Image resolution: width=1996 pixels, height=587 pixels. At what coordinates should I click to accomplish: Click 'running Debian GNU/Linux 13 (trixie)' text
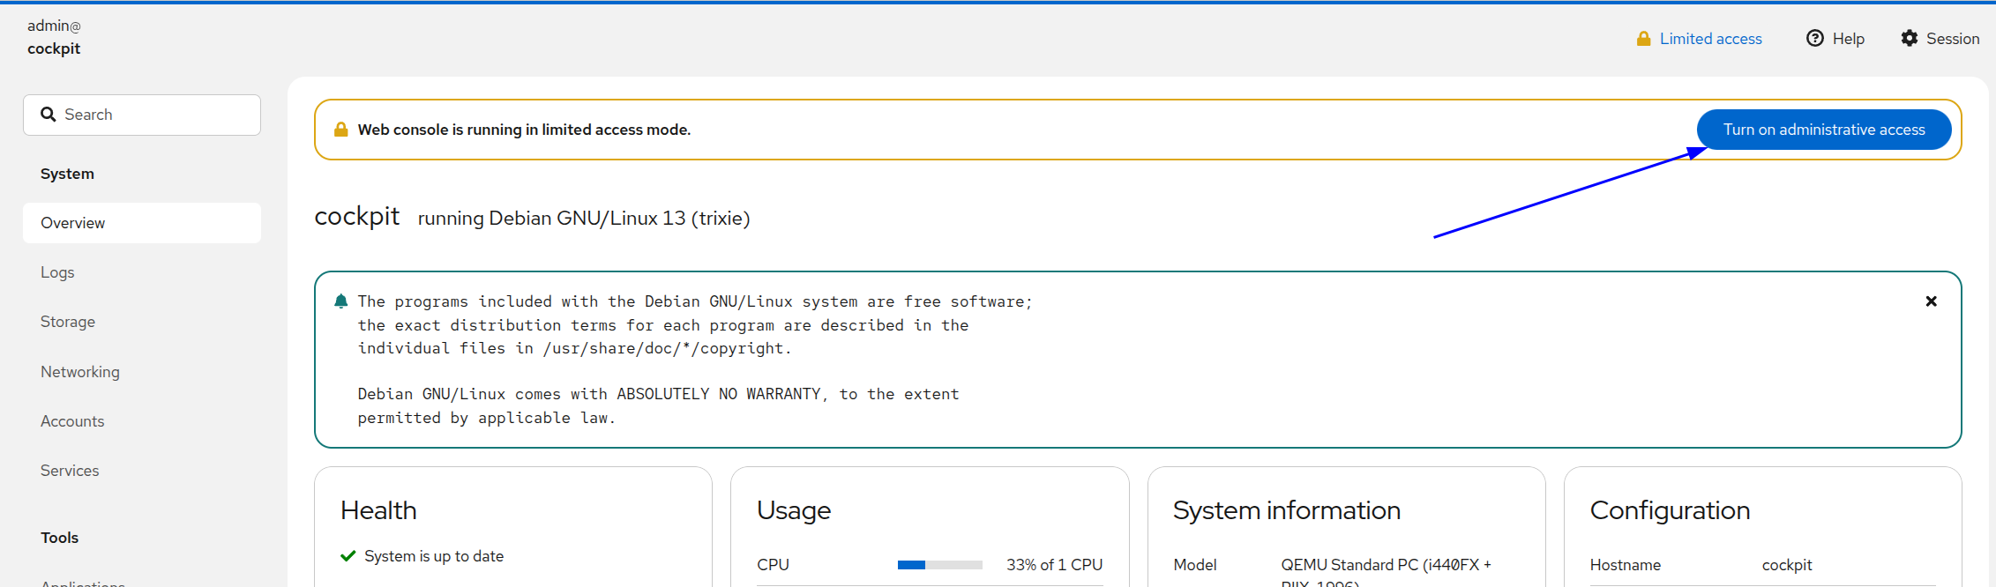(584, 218)
